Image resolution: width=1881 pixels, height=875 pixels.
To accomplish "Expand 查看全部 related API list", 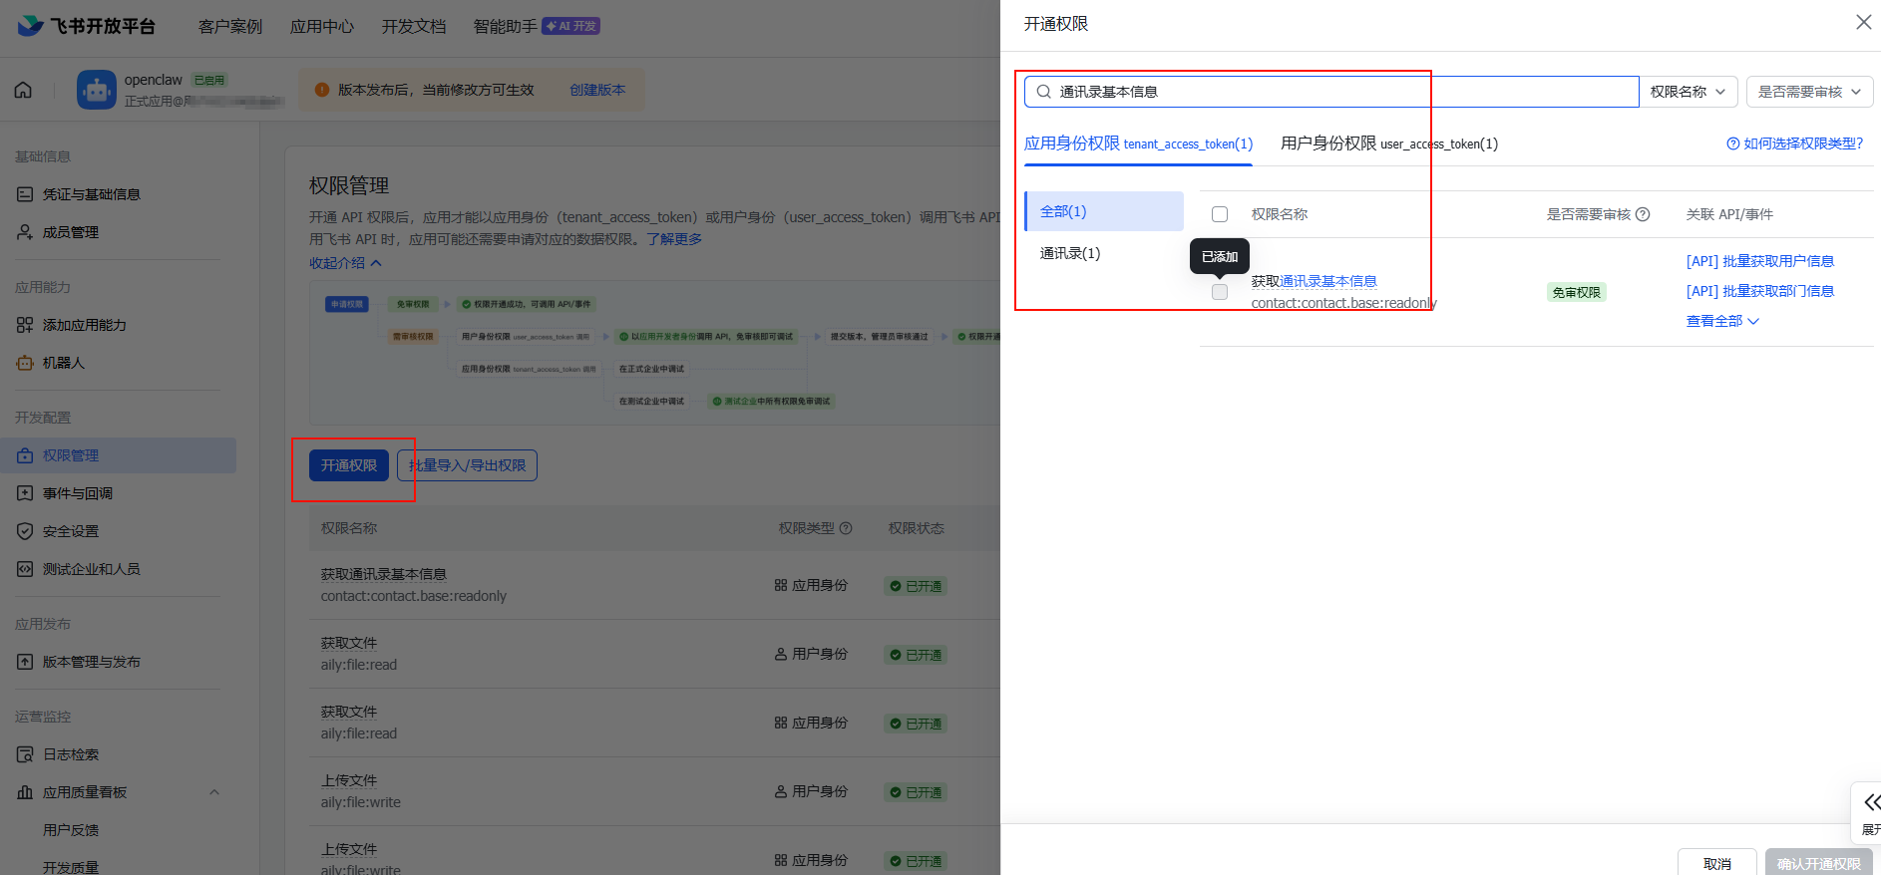I will pos(1722,321).
